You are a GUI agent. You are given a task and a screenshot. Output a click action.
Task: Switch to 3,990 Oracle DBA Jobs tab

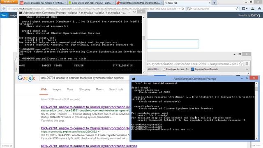91,3
